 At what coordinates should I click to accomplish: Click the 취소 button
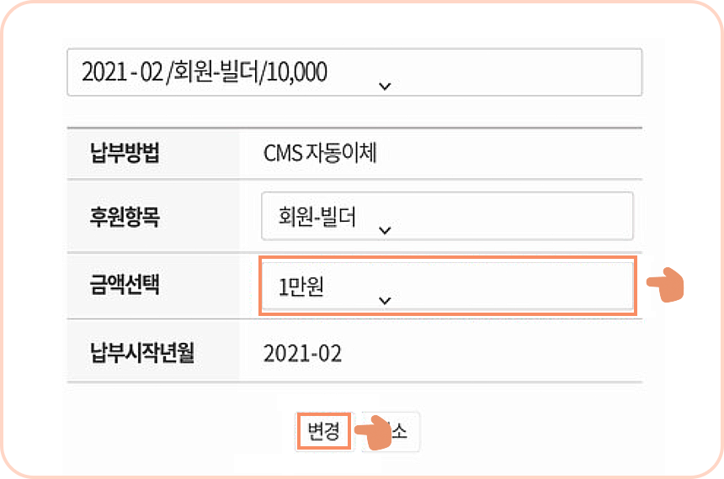(x=391, y=431)
